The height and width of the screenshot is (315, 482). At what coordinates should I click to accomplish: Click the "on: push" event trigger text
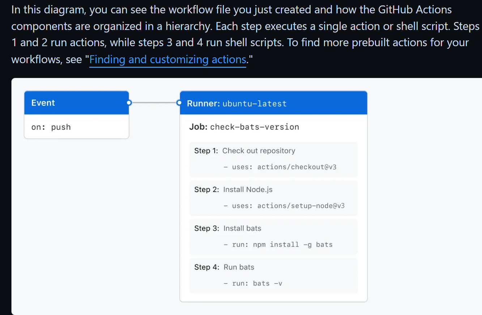[x=51, y=127]
